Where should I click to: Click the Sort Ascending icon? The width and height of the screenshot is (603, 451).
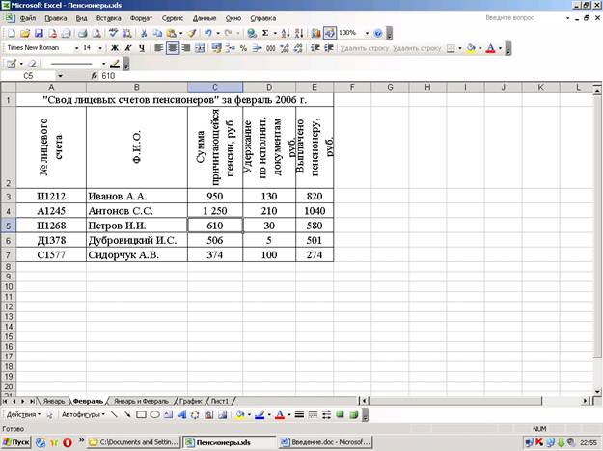pos(285,33)
